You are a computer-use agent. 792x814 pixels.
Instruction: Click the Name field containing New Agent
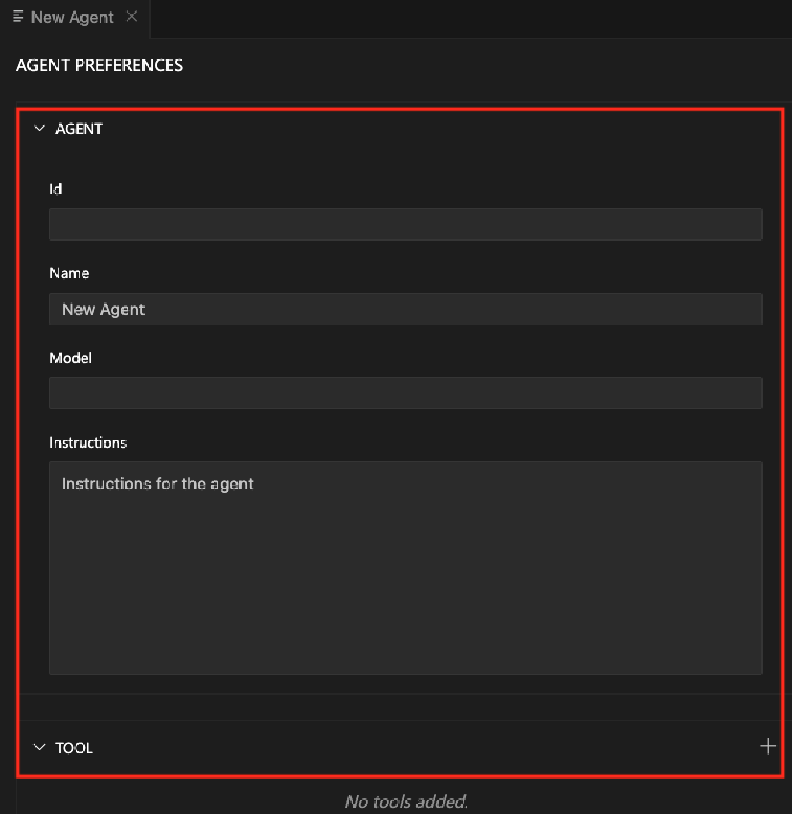405,309
